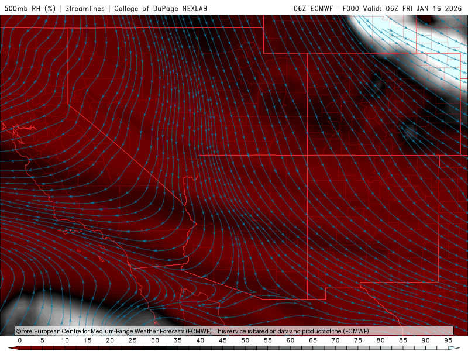Click the colorbar label "70"
Image resolution: width=468 pixels, height=351 pixels.
(x=335, y=340)
